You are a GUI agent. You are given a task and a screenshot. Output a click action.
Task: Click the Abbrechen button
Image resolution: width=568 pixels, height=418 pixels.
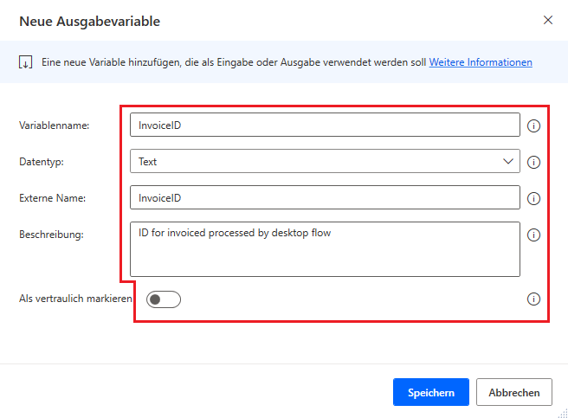pyautogui.click(x=514, y=392)
